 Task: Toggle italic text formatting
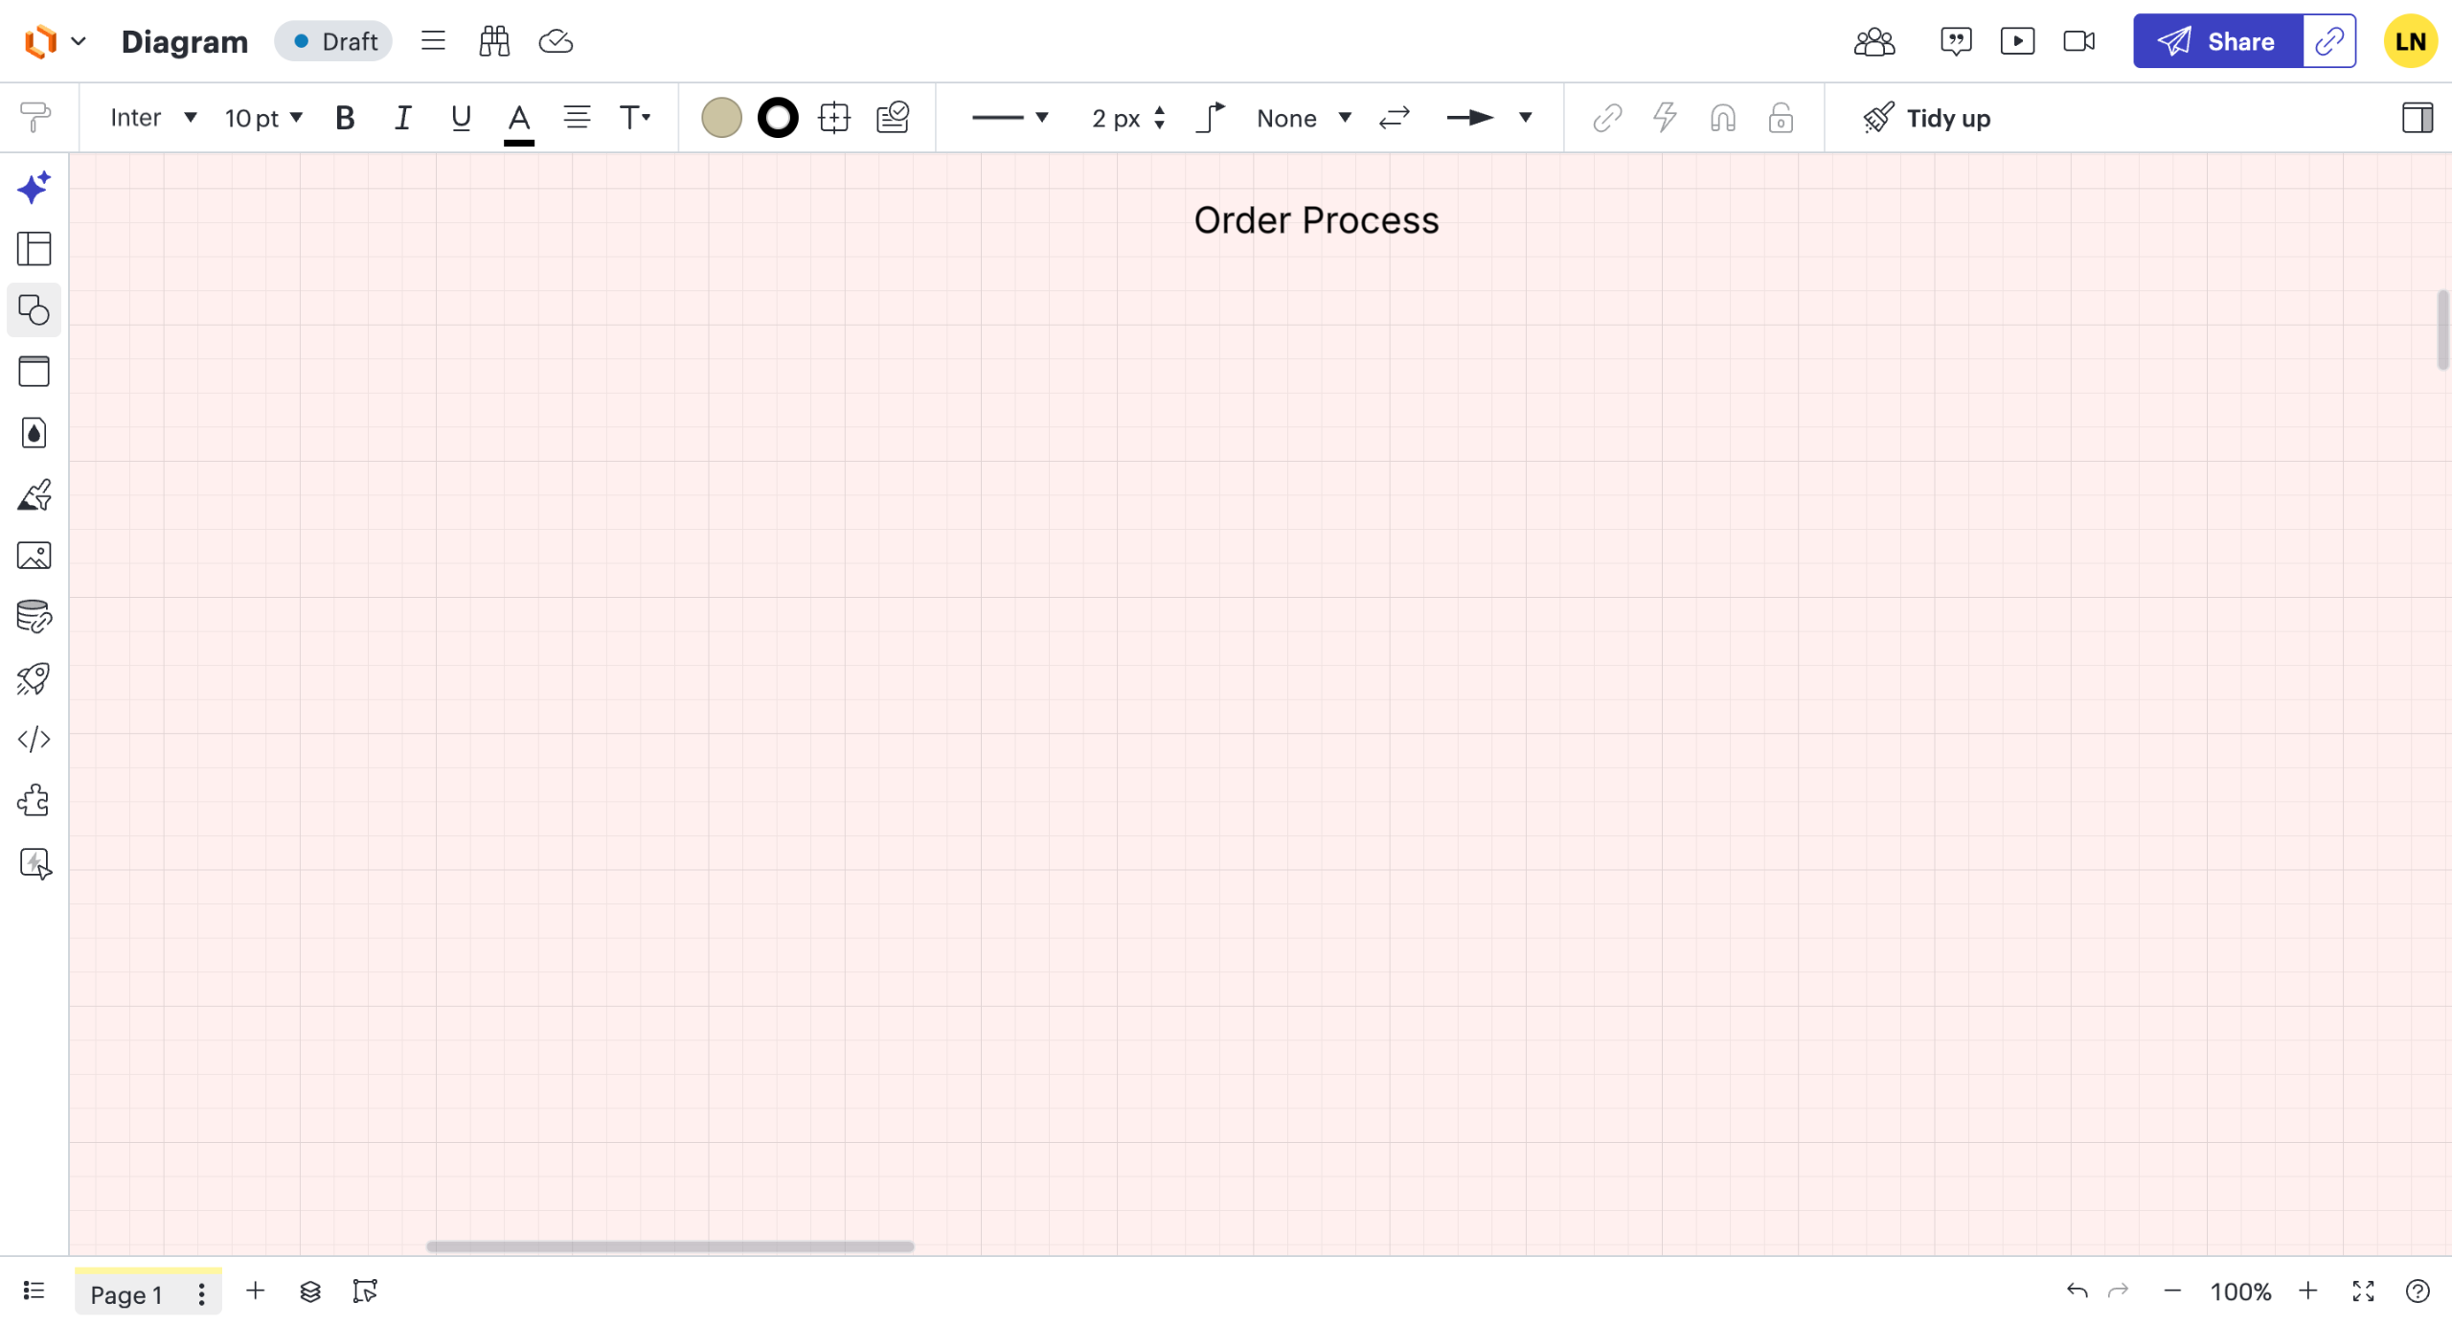402,118
